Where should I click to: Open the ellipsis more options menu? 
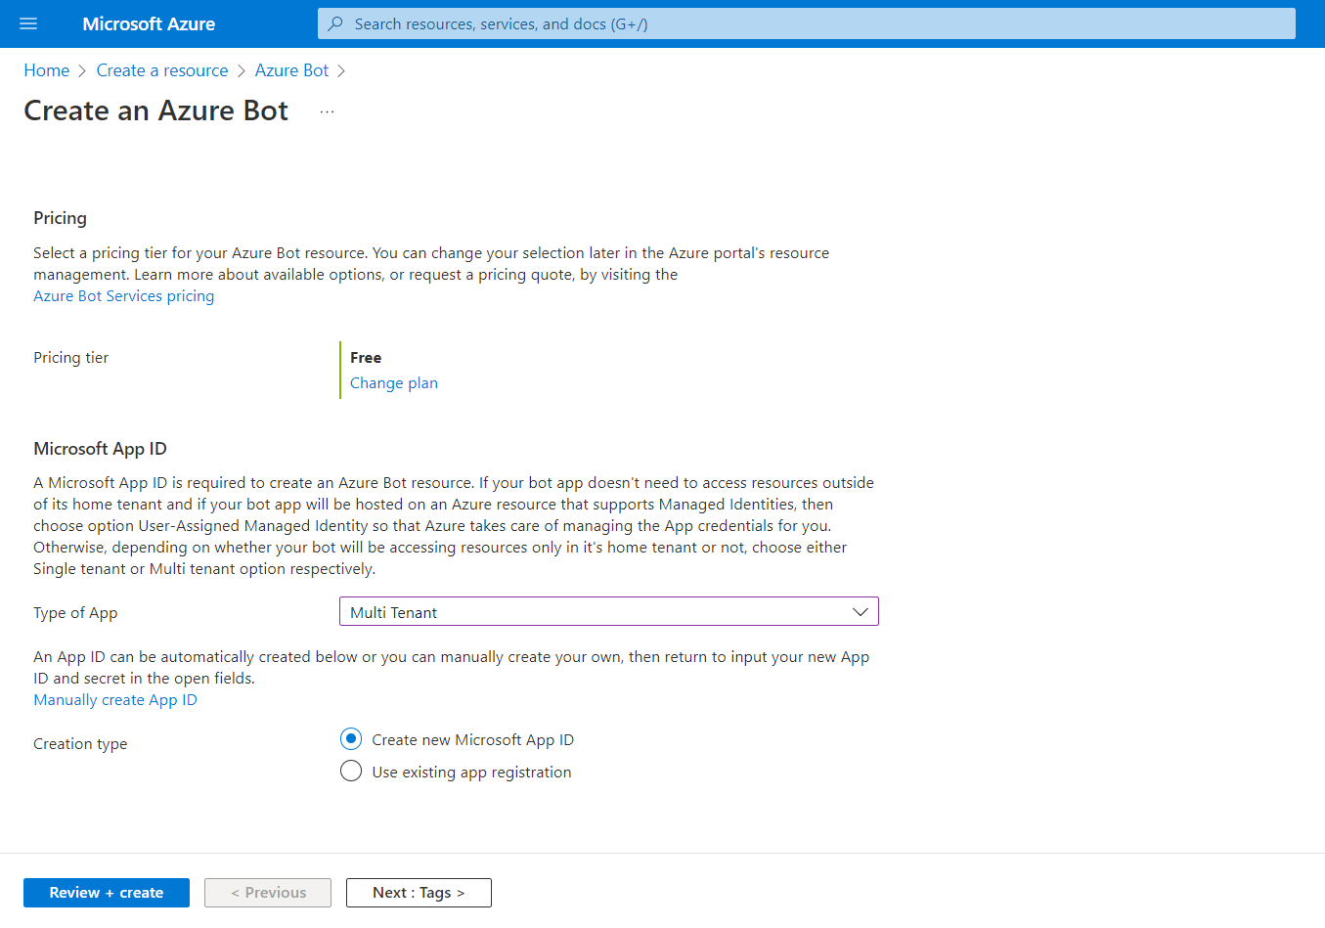coord(327,111)
